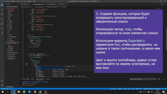This screenshot has height=94, width=167.
Task: Open Chrome from the taskbar
Action: 35,92
